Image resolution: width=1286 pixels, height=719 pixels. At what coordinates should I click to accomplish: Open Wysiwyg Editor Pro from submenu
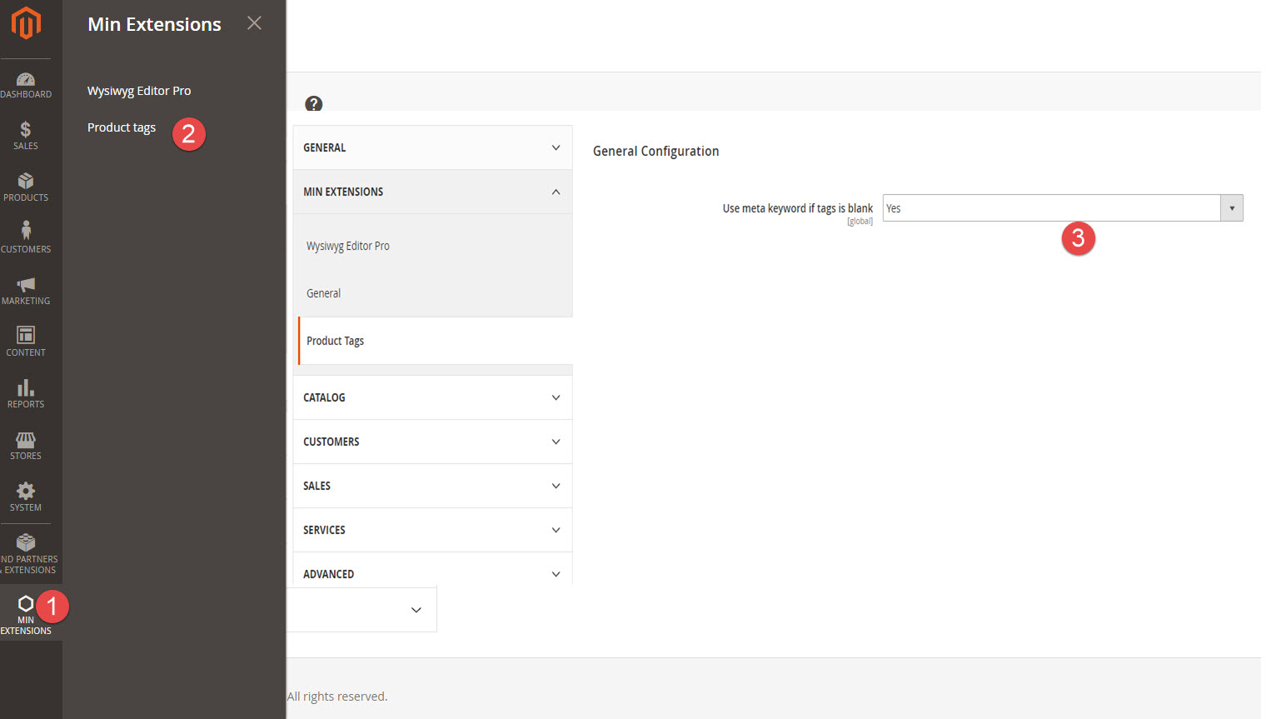point(139,91)
